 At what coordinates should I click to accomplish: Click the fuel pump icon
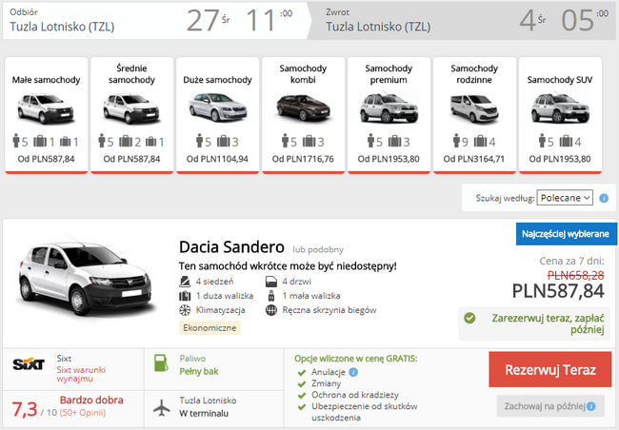tap(160, 362)
